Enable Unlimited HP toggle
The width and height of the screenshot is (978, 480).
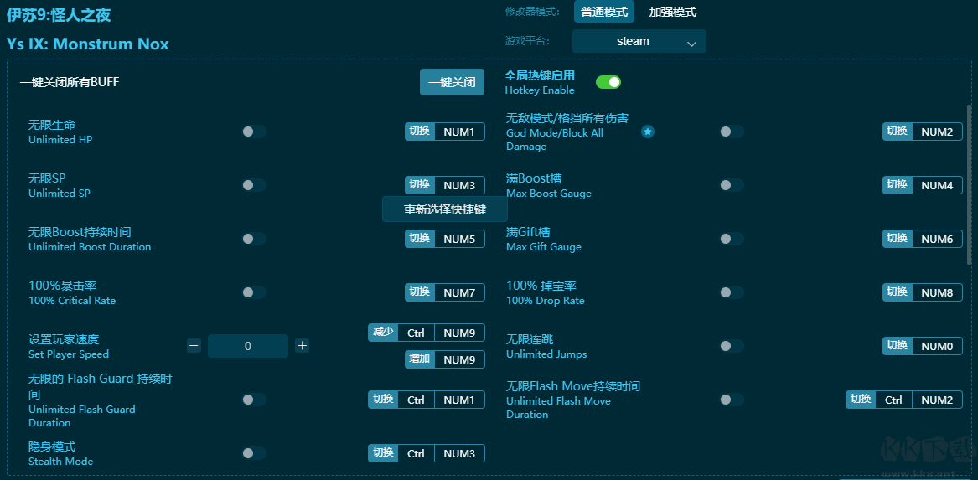tap(254, 132)
